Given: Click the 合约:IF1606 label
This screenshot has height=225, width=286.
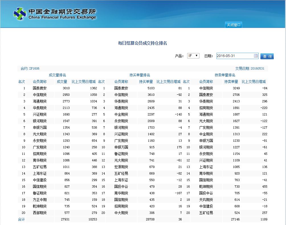Looking at the screenshot, I should [30, 68].
